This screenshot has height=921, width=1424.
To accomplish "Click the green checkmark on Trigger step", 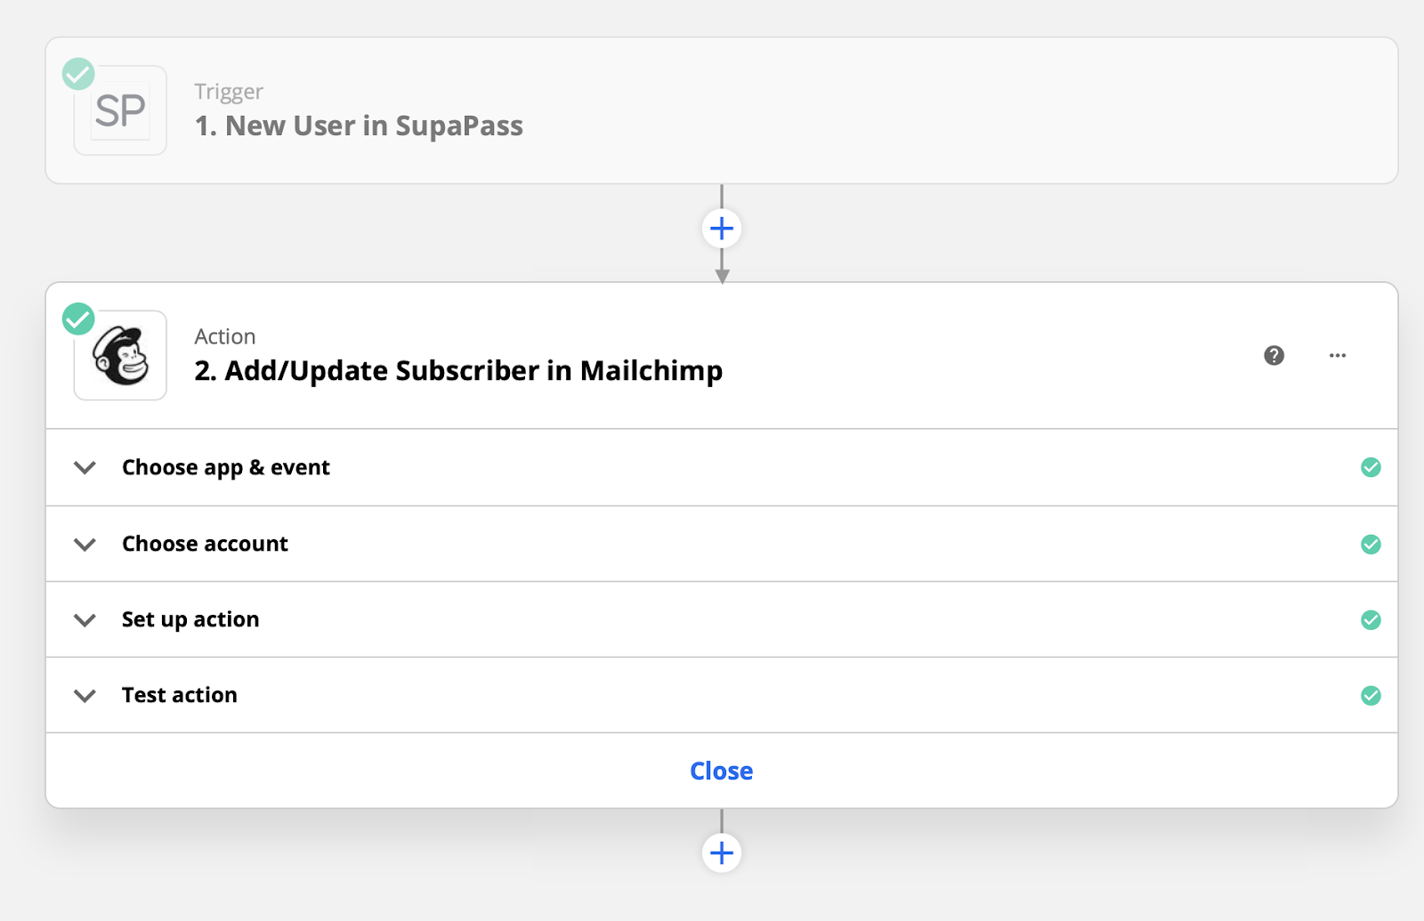I will coord(78,74).
